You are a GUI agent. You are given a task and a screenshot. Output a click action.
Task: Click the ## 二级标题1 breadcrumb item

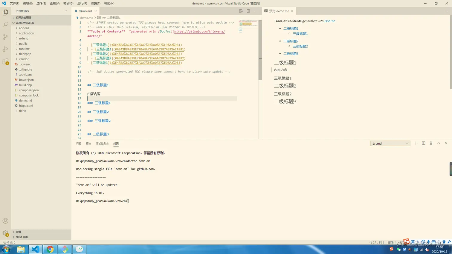click(109, 18)
